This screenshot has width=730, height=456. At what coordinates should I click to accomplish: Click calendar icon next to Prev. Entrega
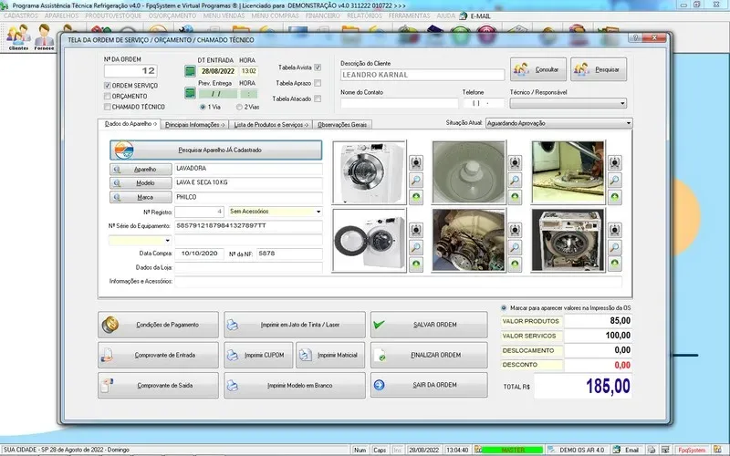pos(190,93)
